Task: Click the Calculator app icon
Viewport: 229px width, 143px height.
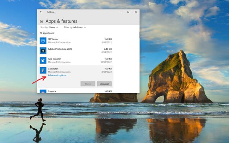Action: tap(43, 70)
